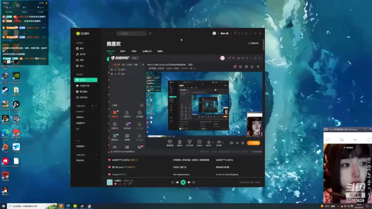Add phone screen cast source

point(189,143)
